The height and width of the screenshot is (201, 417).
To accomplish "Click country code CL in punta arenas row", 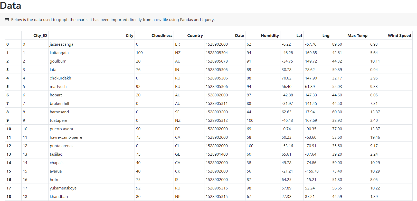I will click(177, 146).
